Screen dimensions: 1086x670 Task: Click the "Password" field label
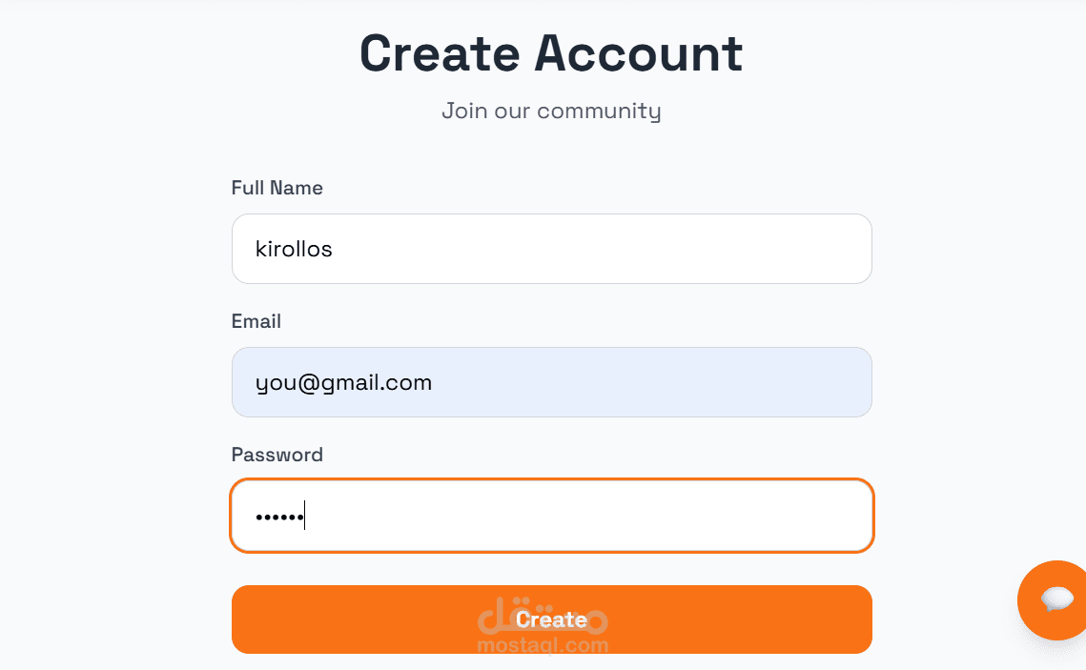pos(277,455)
